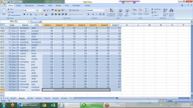Viewport: 193px width, 108px height.
Task: Open Cell Styles gallery
Action: coord(127,12)
